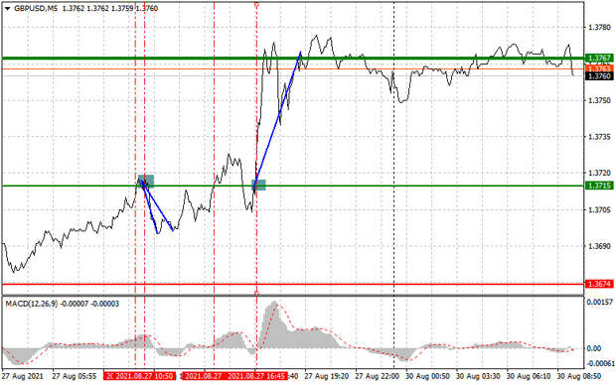This screenshot has width=616, height=385.
Task: Click the 27 Aug 22:00 time axis label
Action: 378,376
